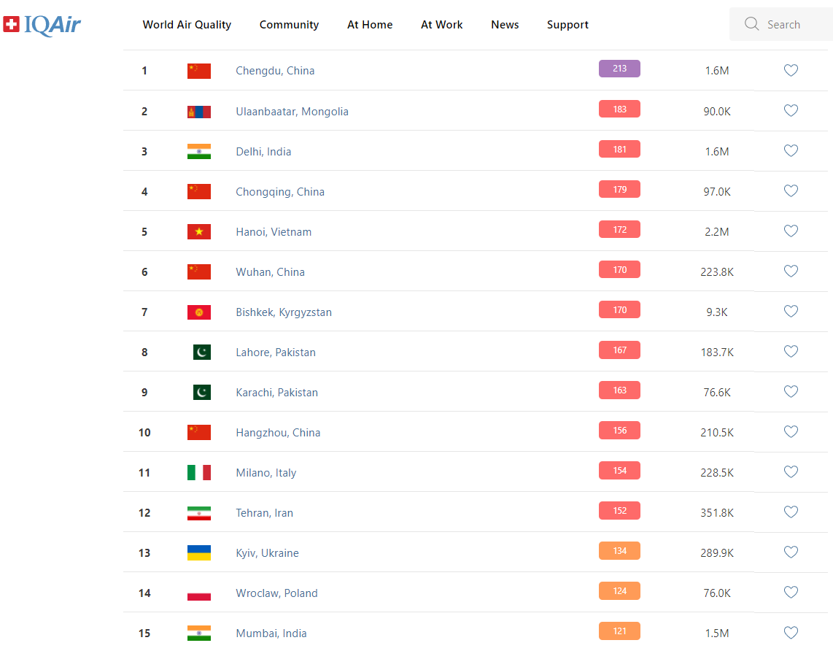Open the Wroclaw, Poland city link

pyautogui.click(x=276, y=593)
